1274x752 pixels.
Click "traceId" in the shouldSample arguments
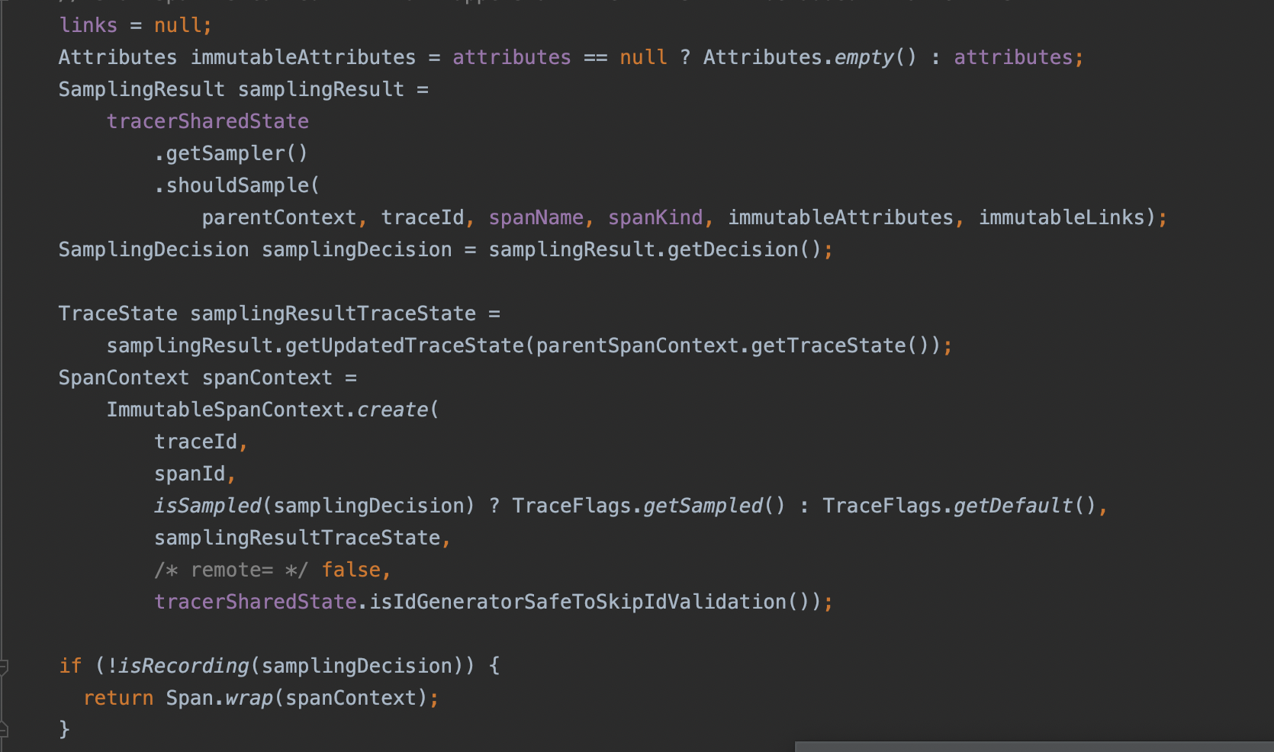tap(423, 217)
